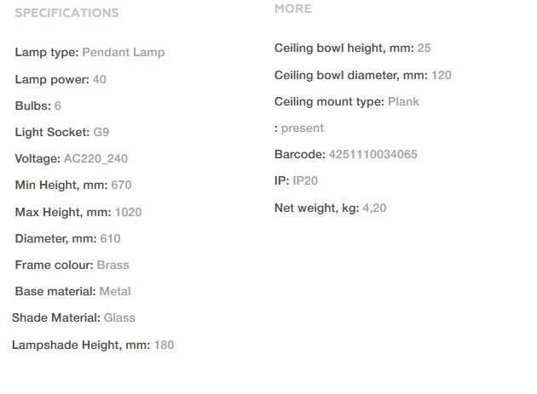The width and height of the screenshot is (537, 394).
Task: Open the MORE section heading
Action: (x=293, y=9)
